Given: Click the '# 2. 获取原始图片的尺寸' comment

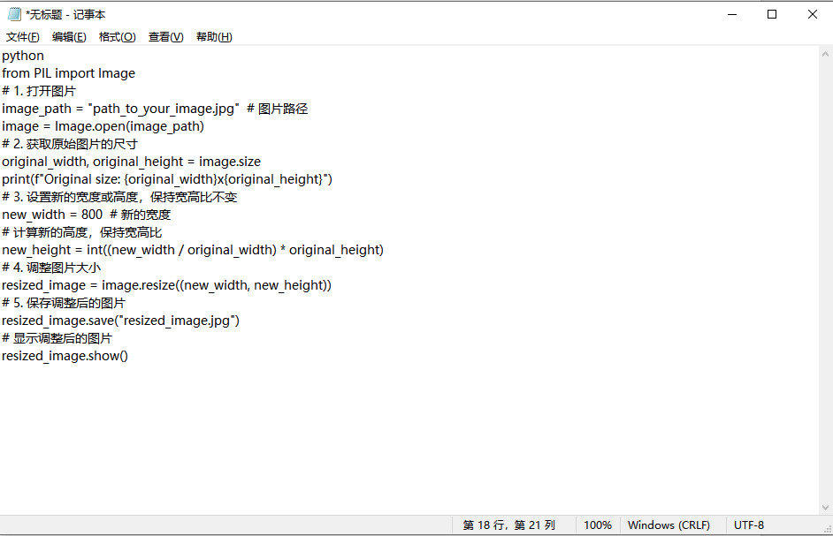Looking at the screenshot, I should (x=70, y=144).
